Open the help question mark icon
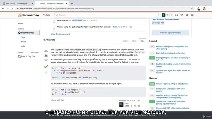The image size is (212, 119). click(x=187, y=15)
